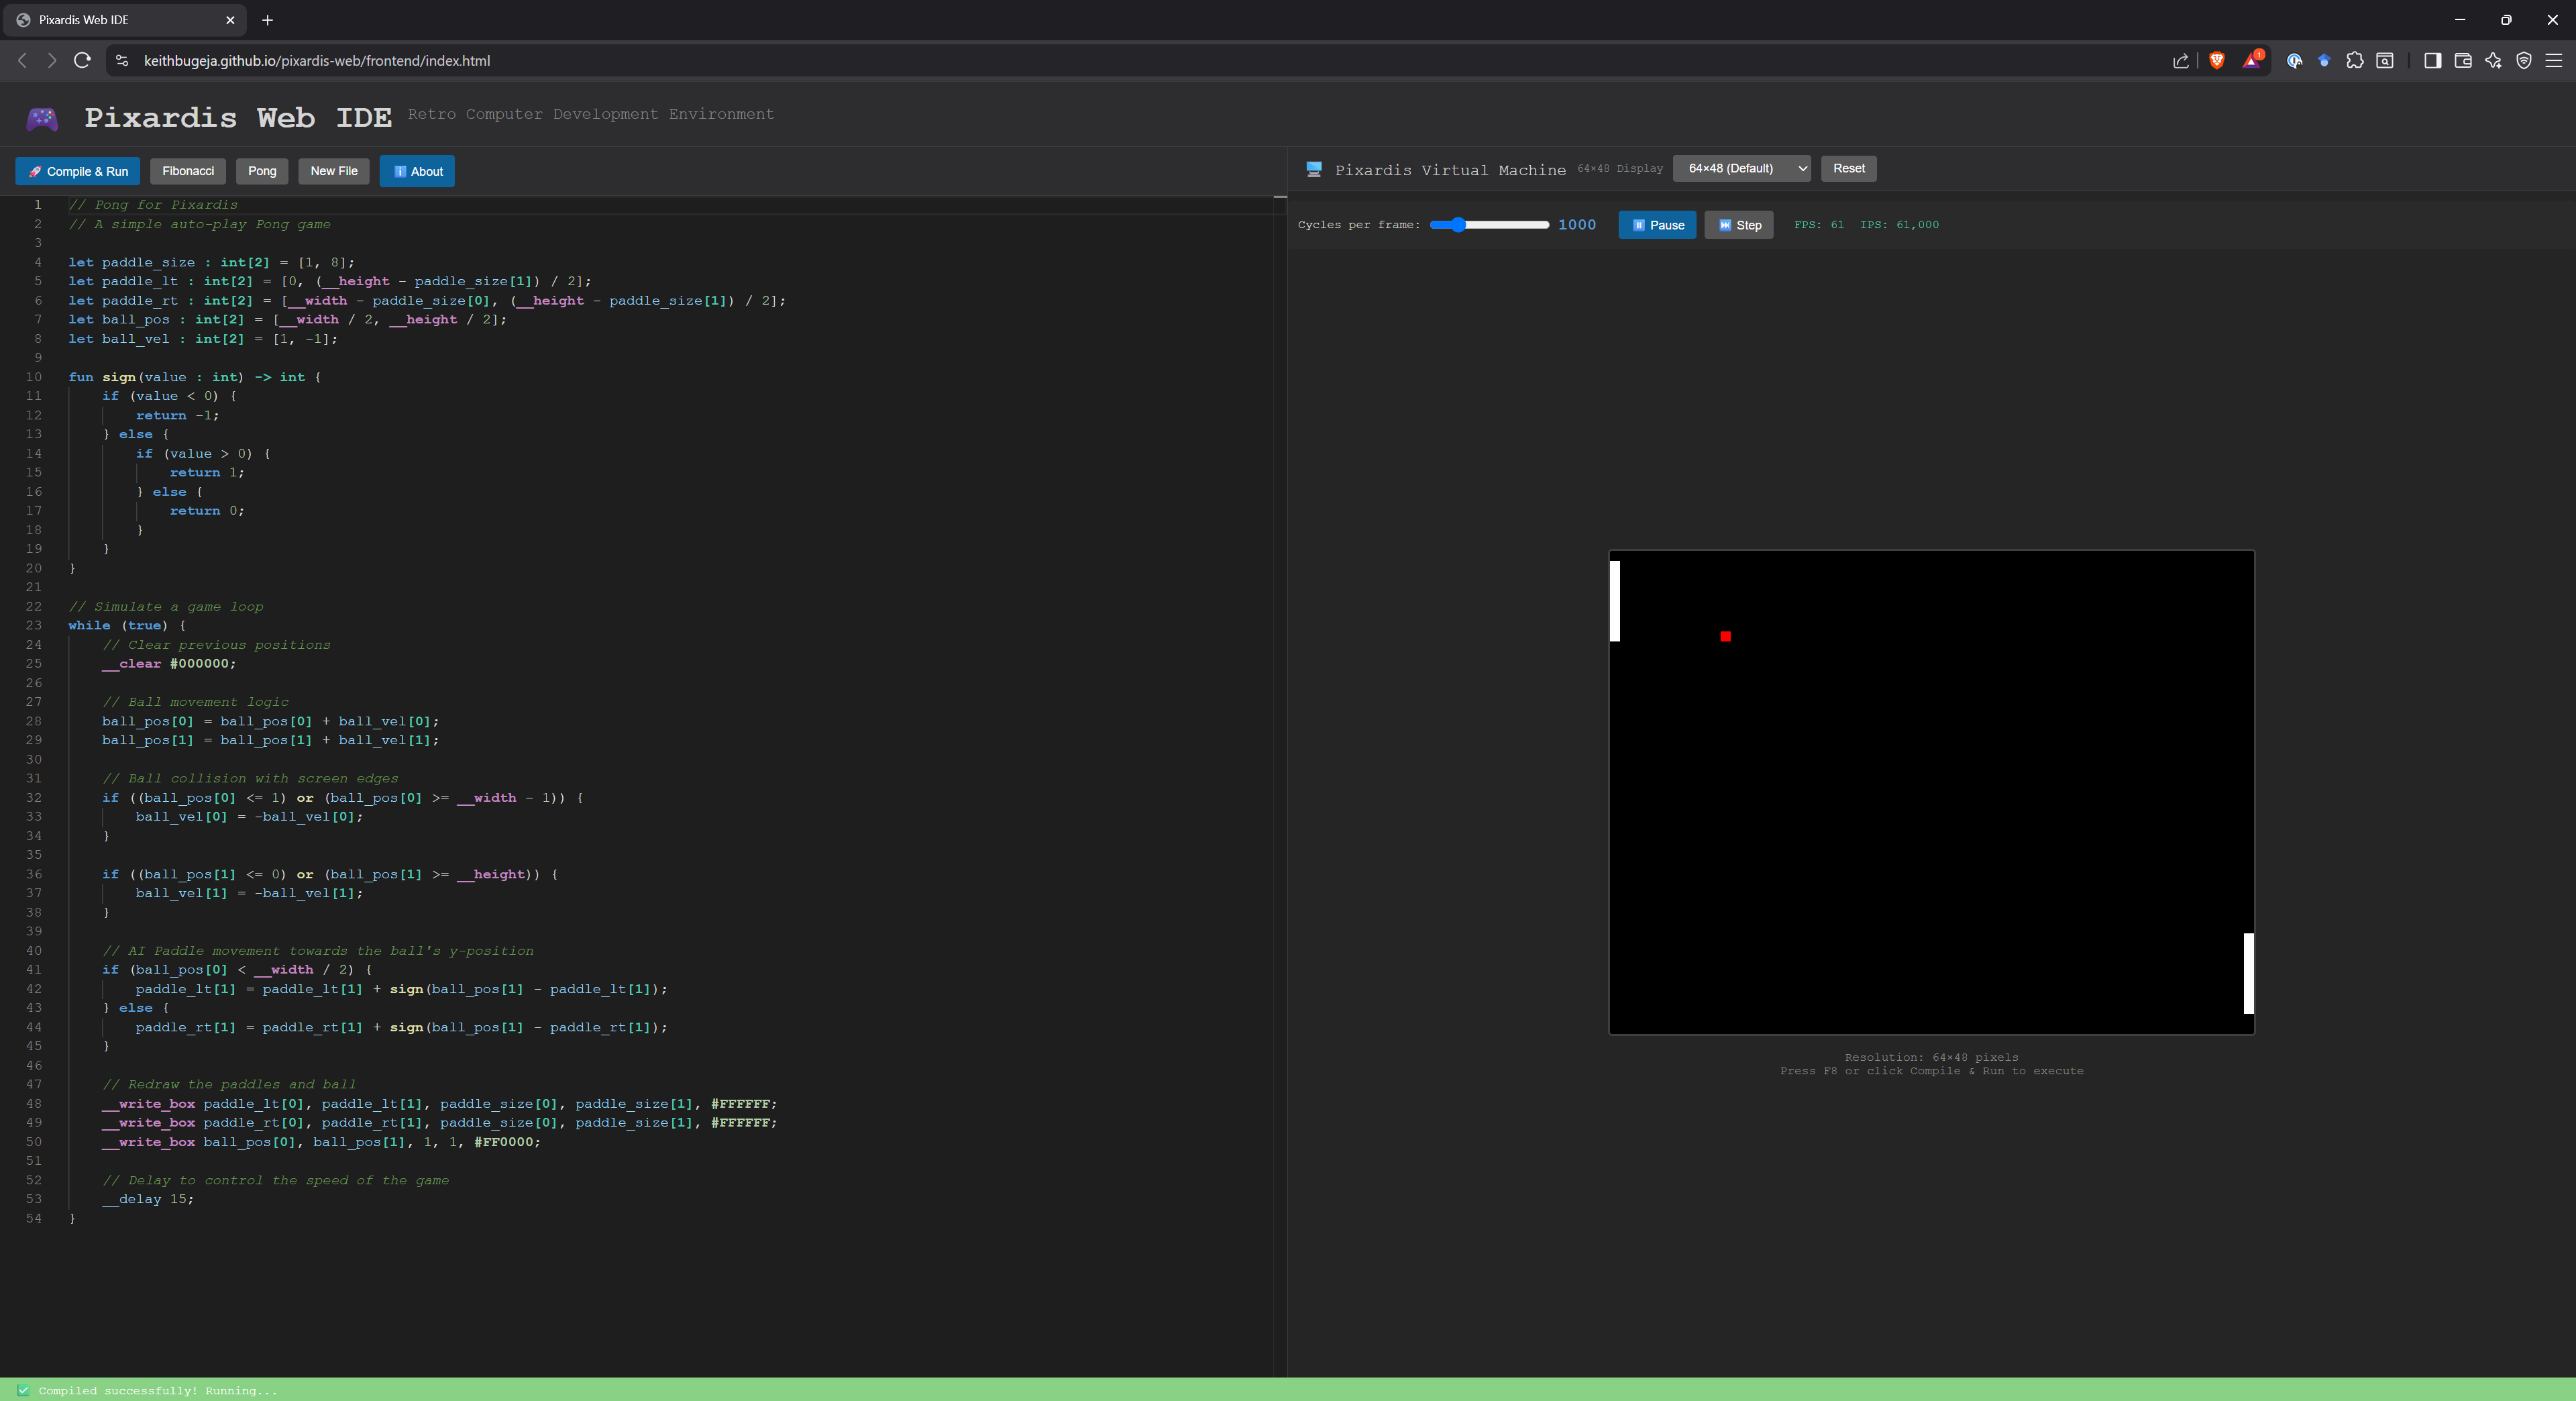
Task: Click the Brave VPN shield icon
Action: tap(2524, 61)
